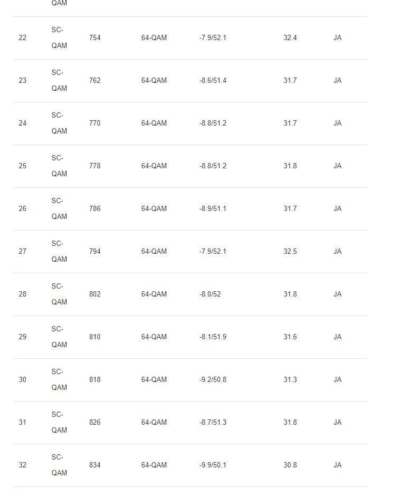Click frequency 778
This screenshot has height=497, width=400.
coord(95,166)
